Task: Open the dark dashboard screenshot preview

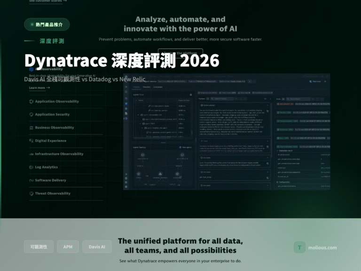Action: pos(227,132)
